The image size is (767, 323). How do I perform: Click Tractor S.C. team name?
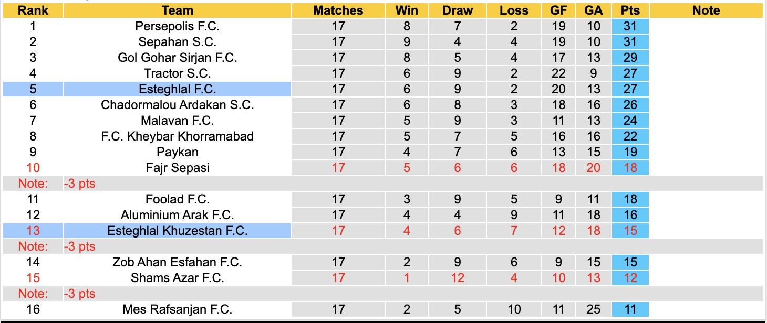[178, 73]
